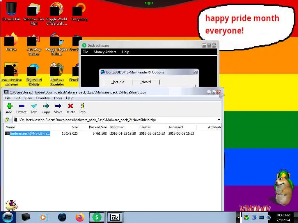Open the Favorites menu
Screen dimensions: 298x223
(x=42, y=98)
